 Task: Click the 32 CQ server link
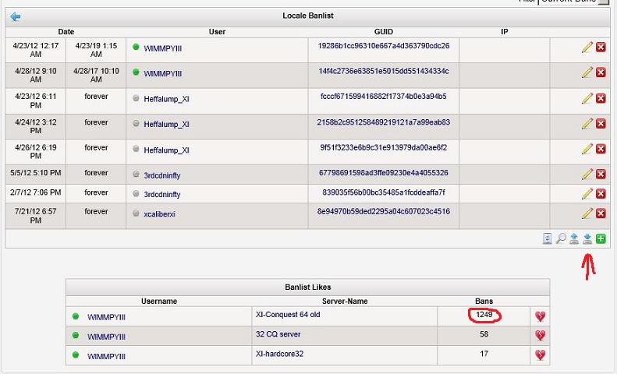(x=278, y=334)
